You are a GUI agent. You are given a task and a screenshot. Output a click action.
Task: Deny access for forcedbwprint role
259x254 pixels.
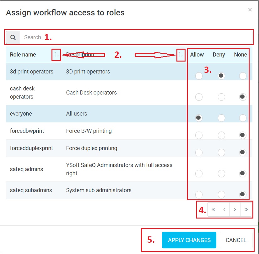221,135
